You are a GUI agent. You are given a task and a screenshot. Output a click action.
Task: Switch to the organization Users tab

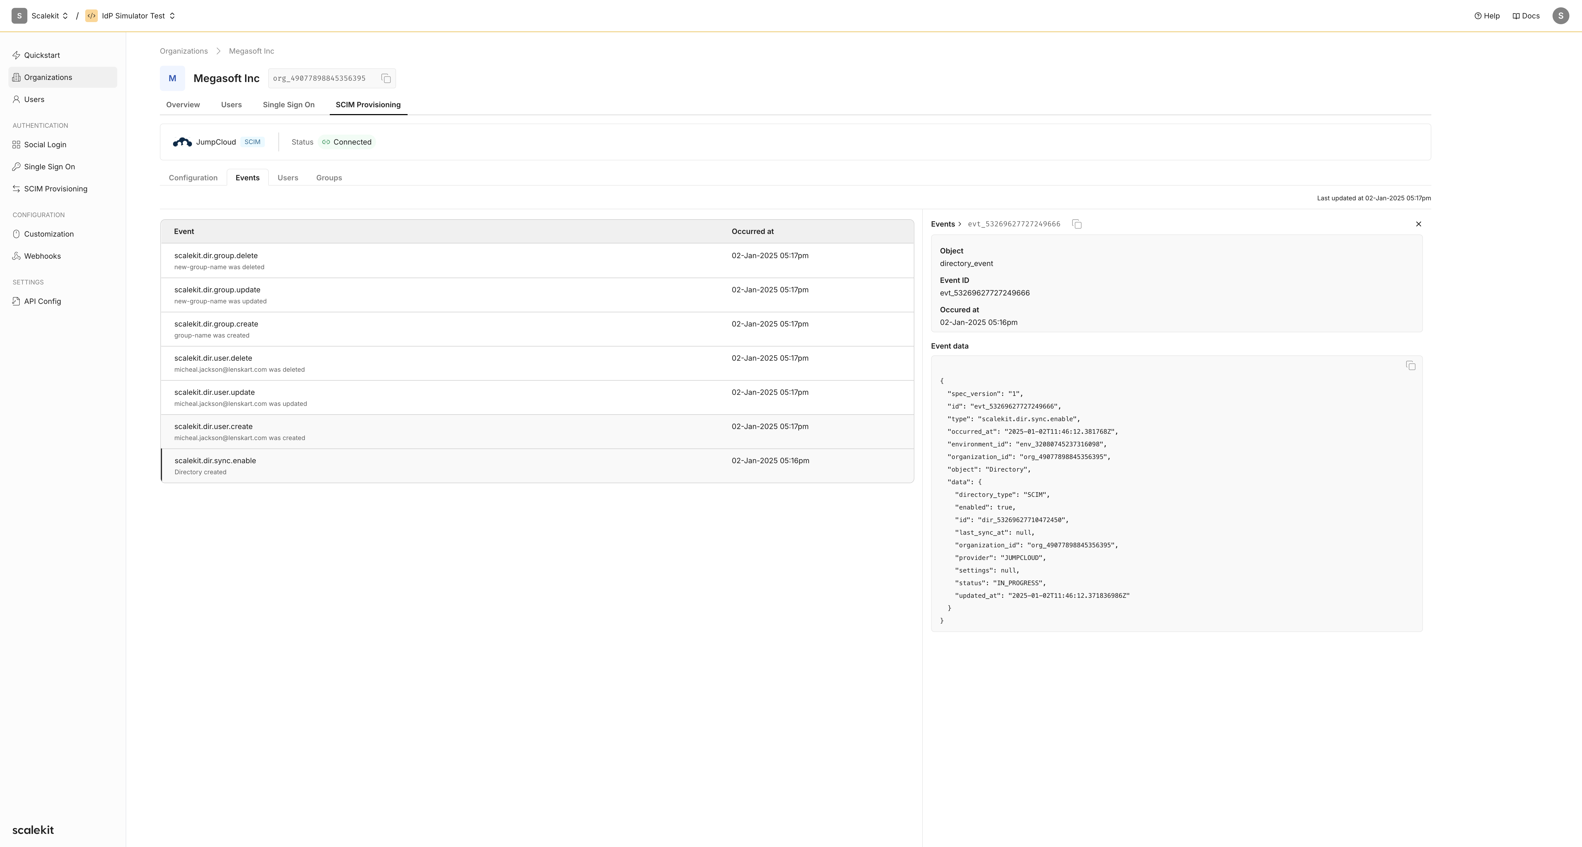click(231, 105)
